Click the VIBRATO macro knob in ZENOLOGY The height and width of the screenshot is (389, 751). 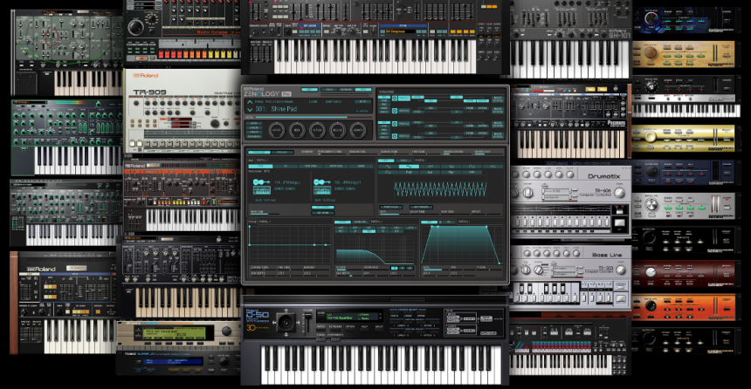tap(358, 130)
